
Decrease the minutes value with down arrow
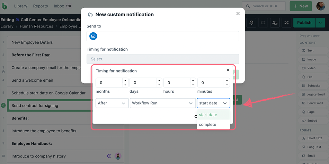coord(227,85)
